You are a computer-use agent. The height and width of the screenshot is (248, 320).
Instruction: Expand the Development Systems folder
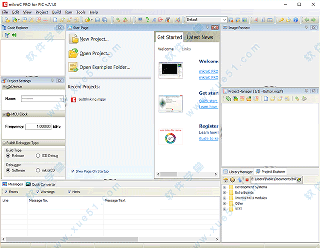[x=224, y=187]
